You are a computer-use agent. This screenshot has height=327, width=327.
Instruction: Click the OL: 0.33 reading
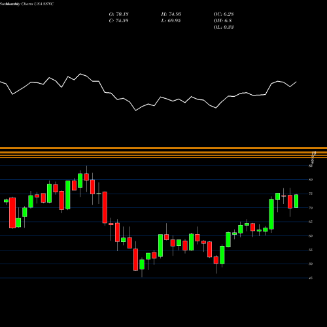[x=224, y=27]
